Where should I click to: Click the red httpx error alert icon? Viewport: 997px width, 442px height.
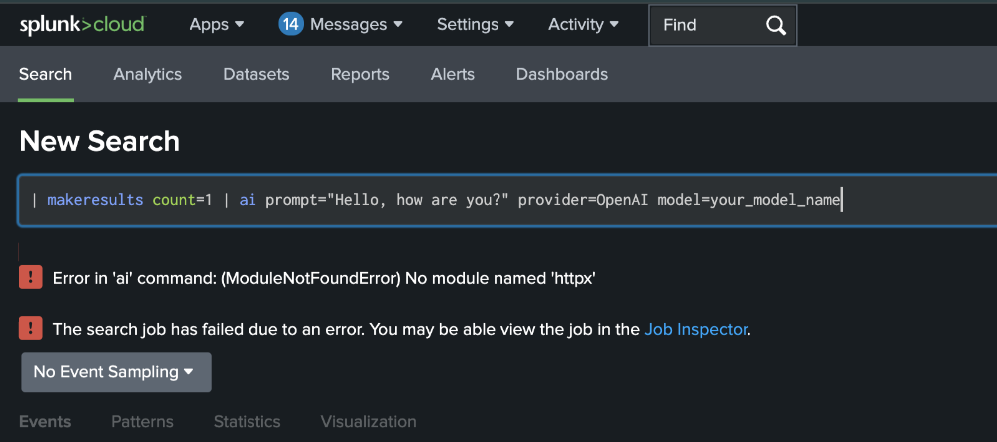[31, 277]
